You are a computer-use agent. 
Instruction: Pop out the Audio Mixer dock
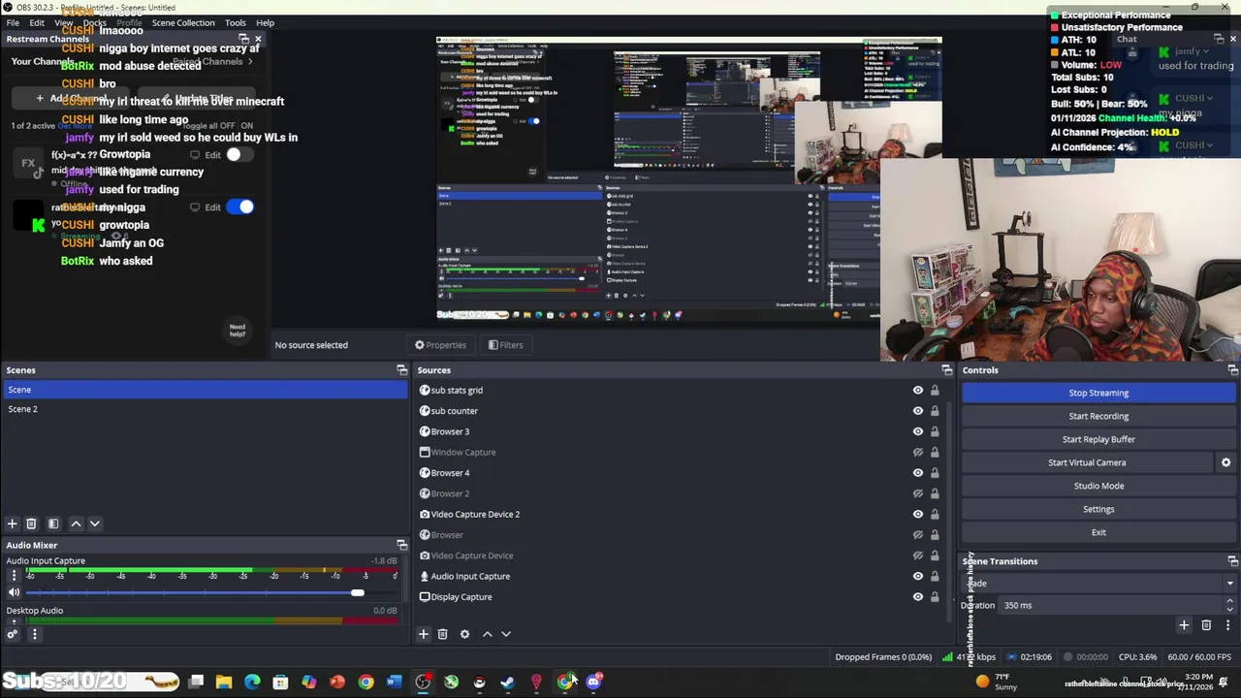(401, 546)
